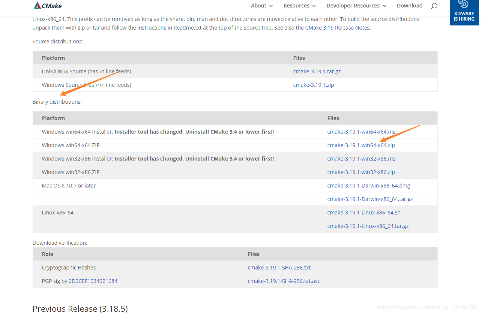Screen dimensions: 482x314
Task: Click the 'Role' column header
Action: 48,254
